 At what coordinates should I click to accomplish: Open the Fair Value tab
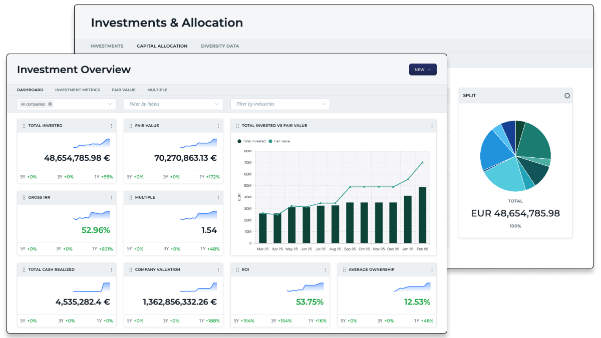point(123,90)
